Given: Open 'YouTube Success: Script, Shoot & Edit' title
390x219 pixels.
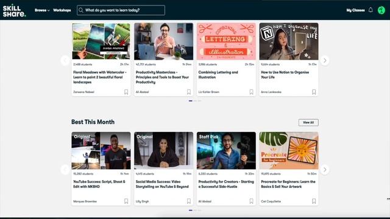Looking at the screenshot, I should click(99, 184).
